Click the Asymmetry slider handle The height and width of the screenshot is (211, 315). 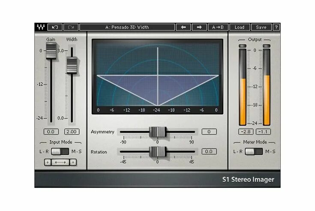pyautogui.click(x=158, y=132)
